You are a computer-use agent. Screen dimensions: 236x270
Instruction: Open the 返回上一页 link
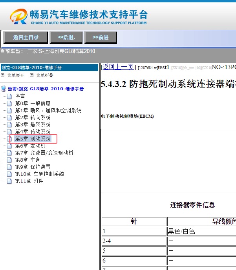coord(118,67)
